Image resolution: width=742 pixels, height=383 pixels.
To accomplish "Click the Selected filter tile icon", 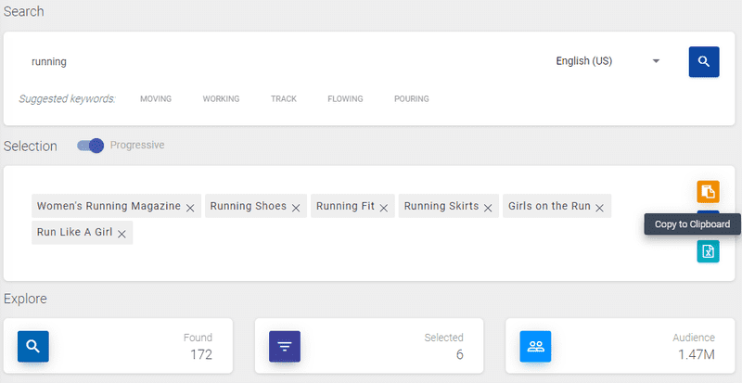I will [285, 347].
